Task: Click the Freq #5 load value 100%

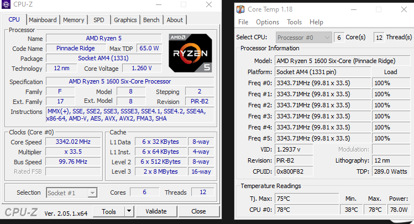Action: coord(391,138)
